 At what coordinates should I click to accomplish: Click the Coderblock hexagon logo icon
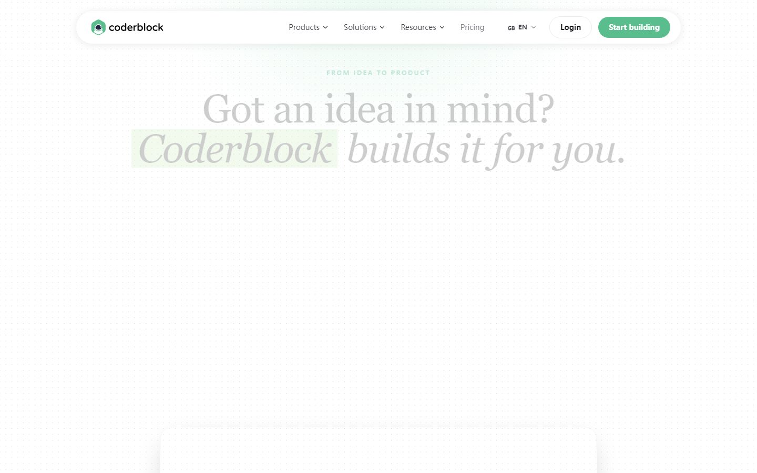click(98, 27)
